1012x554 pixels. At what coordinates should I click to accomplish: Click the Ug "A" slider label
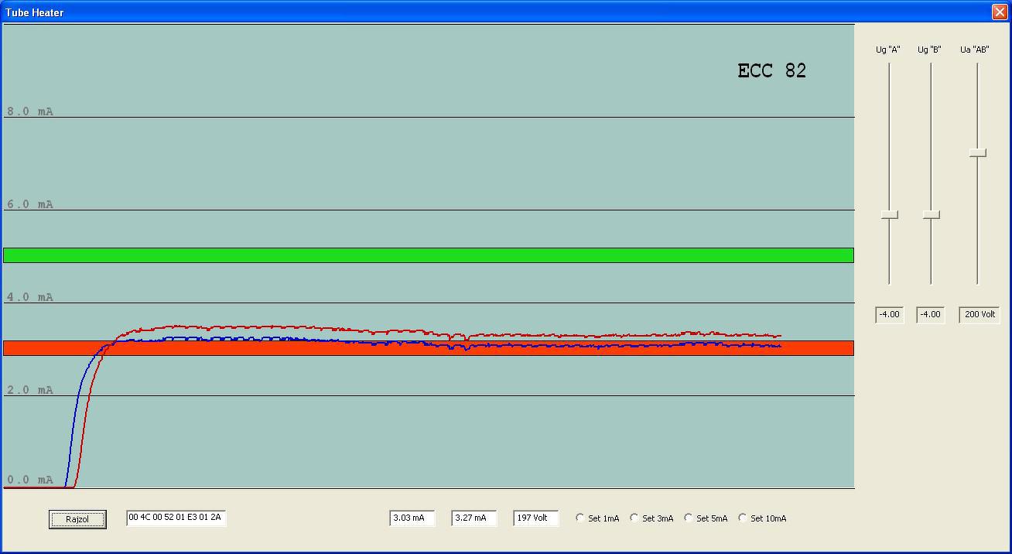point(888,50)
